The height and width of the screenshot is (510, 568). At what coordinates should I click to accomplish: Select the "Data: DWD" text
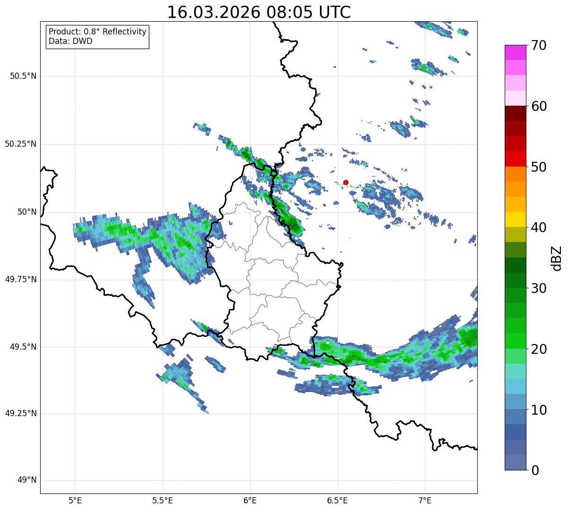(x=70, y=41)
